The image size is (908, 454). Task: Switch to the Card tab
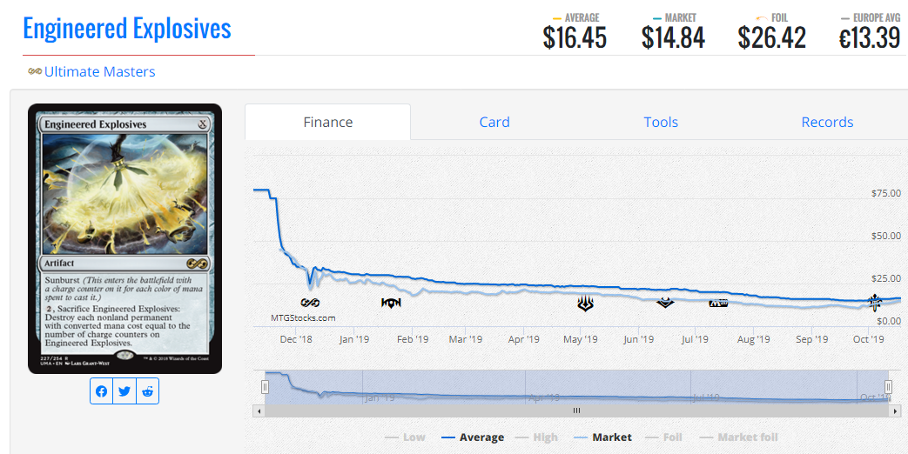point(494,122)
